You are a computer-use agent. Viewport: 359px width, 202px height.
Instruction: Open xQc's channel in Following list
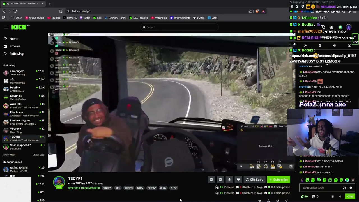point(24,81)
